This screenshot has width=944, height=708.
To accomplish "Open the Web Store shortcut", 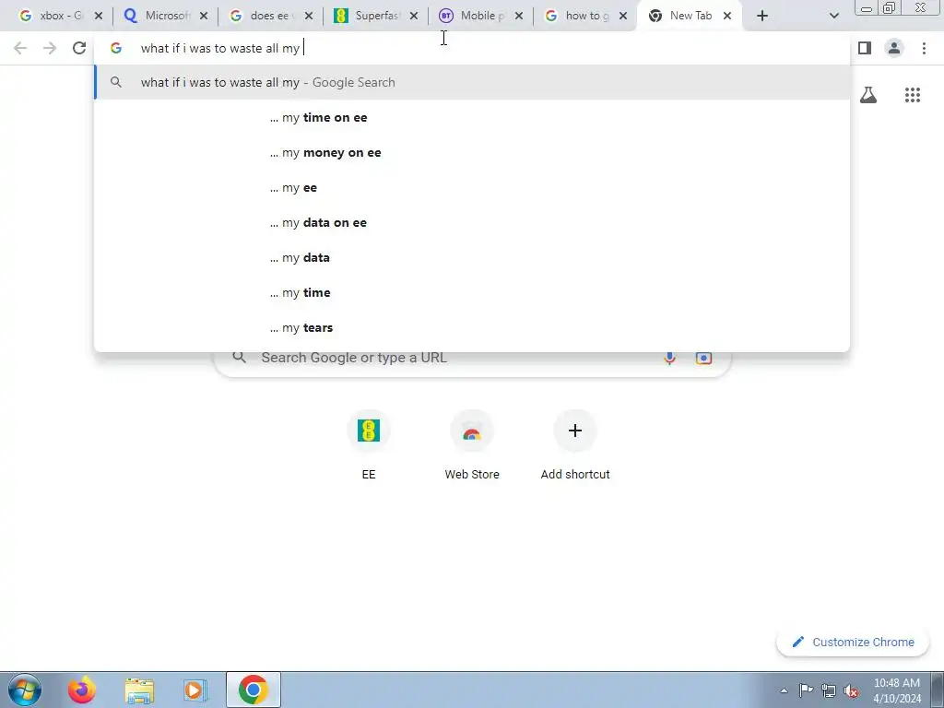I will coord(472,445).
